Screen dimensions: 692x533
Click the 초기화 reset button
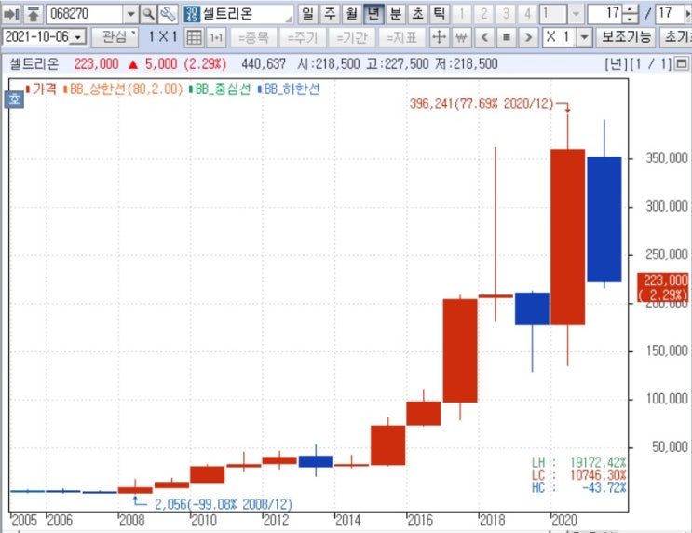(x=676, y=37)
